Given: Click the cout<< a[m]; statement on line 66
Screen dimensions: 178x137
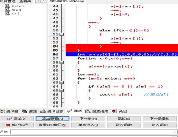Looking at the screenshot, I should click(x=116, y=95).
